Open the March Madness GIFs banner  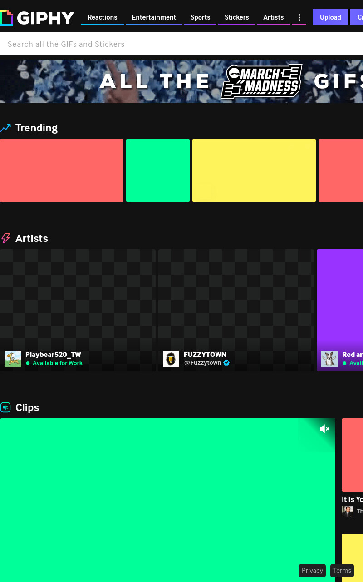(181, 81)
